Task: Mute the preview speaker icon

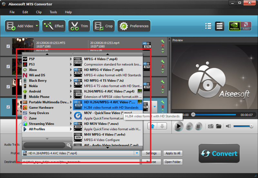Action: 228,126
